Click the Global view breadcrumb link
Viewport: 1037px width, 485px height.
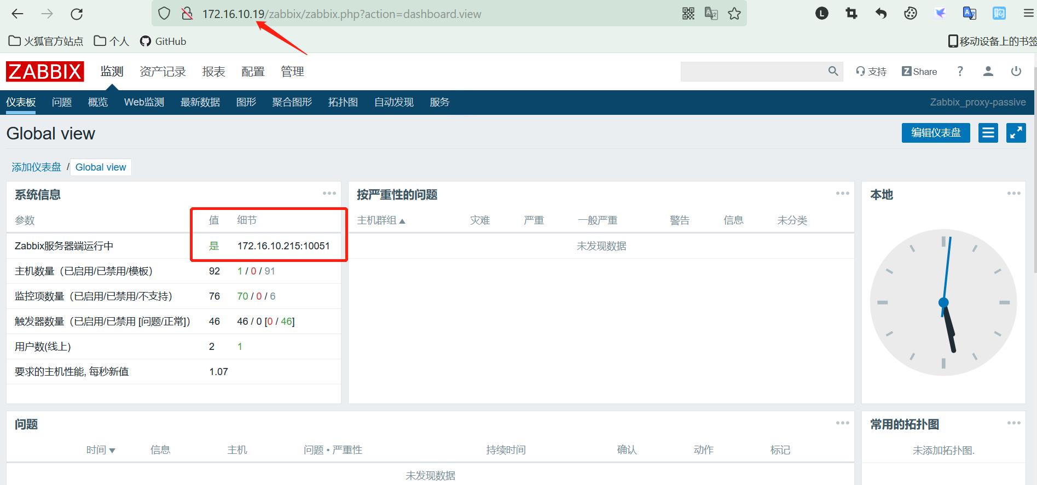point(101,167)
